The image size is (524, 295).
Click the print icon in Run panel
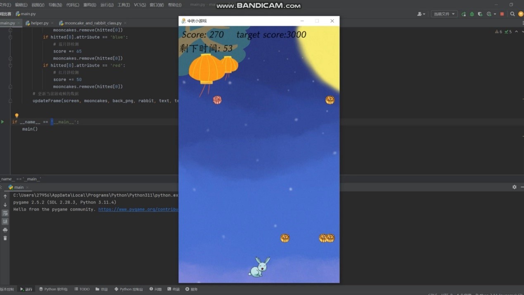coord(5,230)
